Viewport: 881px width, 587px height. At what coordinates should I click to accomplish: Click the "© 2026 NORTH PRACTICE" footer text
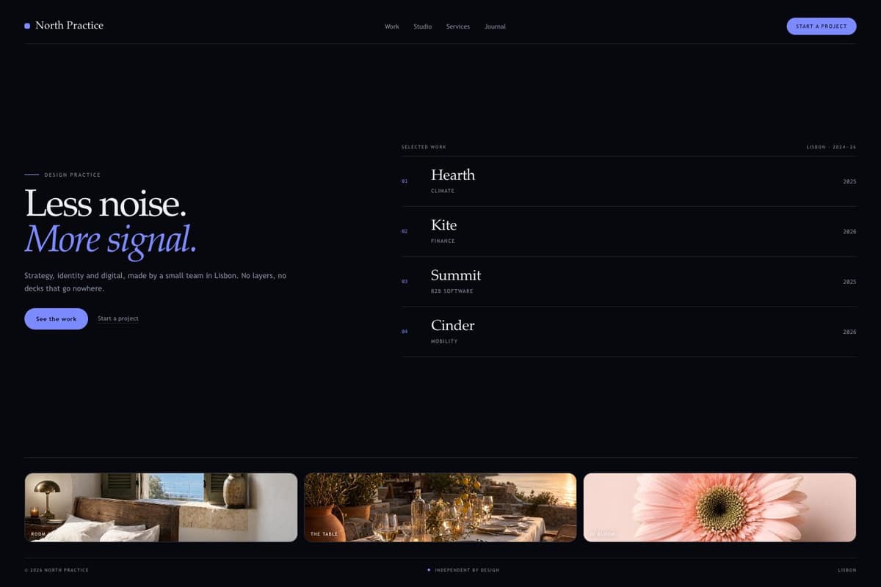(x=57, y=570)
